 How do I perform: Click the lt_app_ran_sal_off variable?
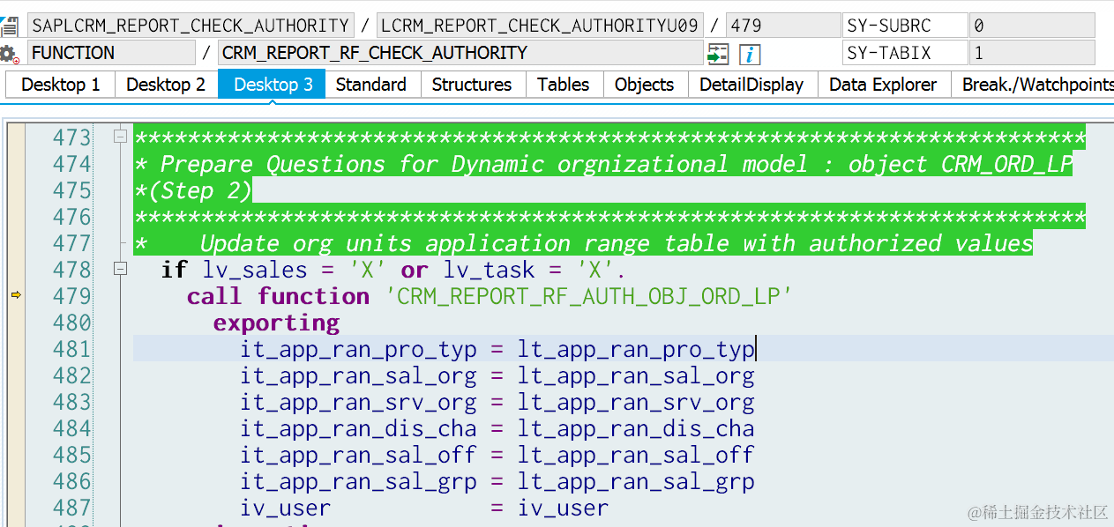(x=636, y=455)
